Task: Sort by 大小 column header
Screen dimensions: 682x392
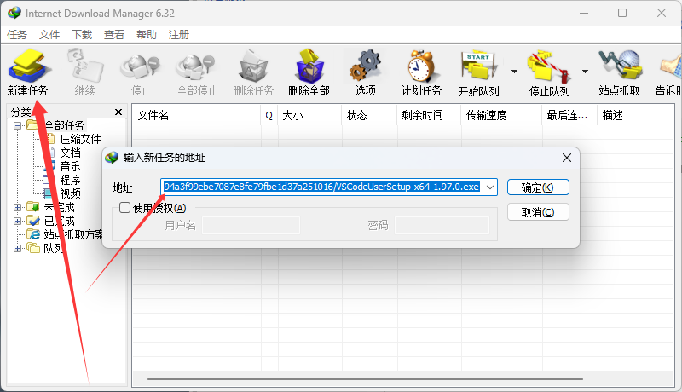Action: click(309, 115)
